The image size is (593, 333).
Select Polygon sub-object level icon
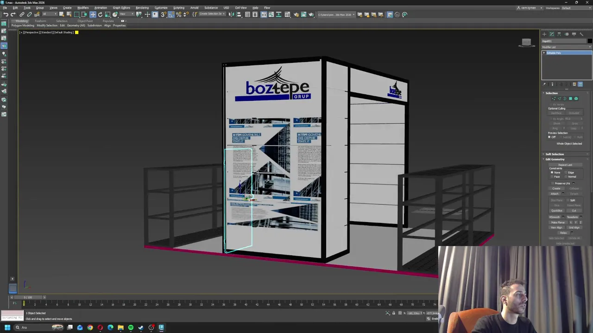click(570, 99)
